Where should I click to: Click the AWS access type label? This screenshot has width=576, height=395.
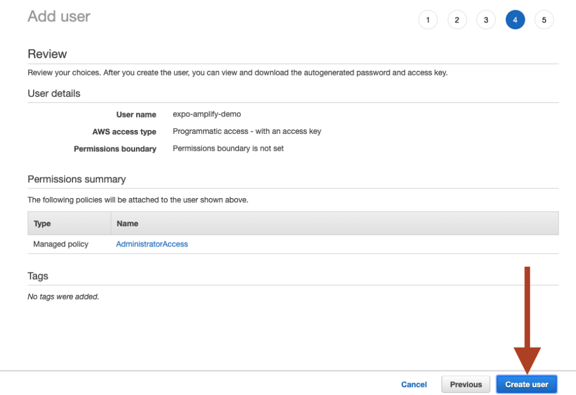tap(124, 132)
